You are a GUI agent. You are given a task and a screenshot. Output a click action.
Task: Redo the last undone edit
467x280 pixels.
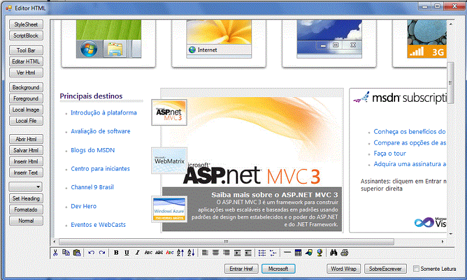pyautogui.click(x=102, y=253)
